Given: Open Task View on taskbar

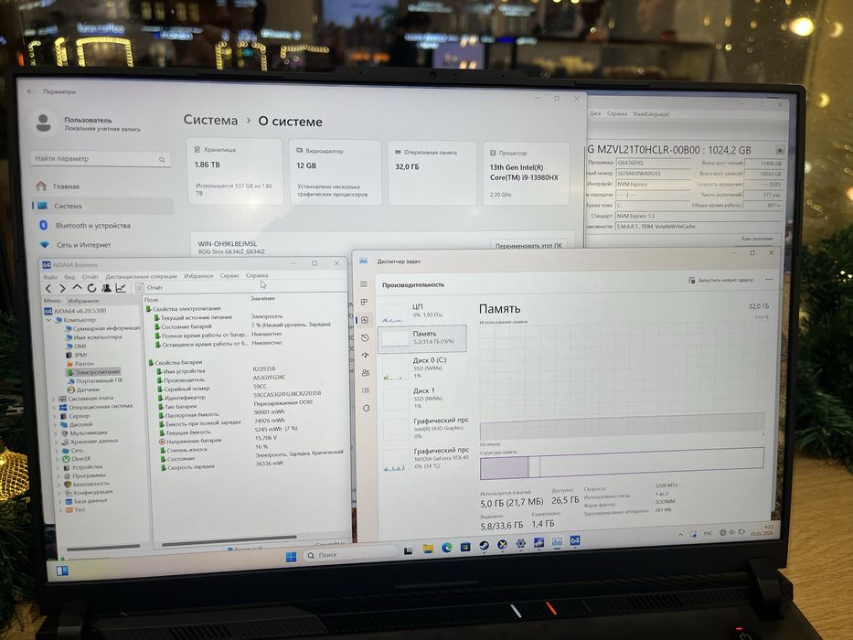Looking at the screenshot, I should point(408,550).
